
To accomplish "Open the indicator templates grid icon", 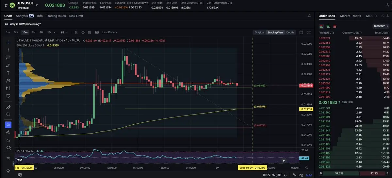I will [90, 32].
